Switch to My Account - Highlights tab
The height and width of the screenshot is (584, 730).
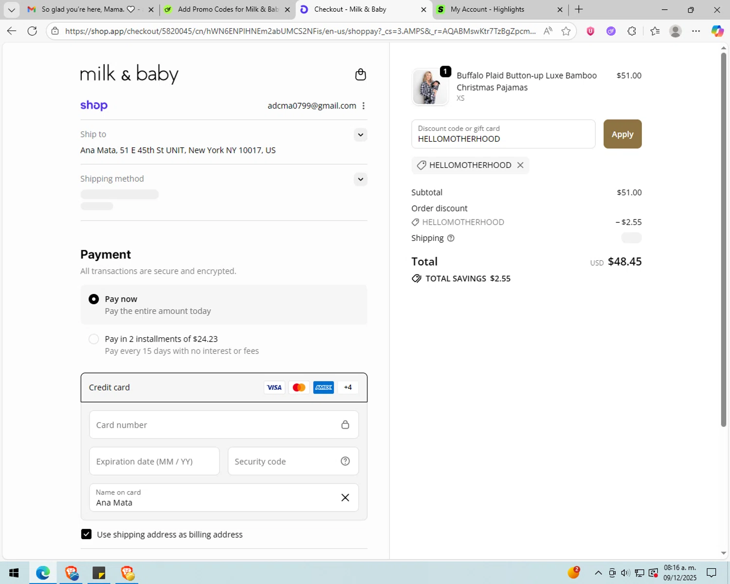(x=500, y=9)
